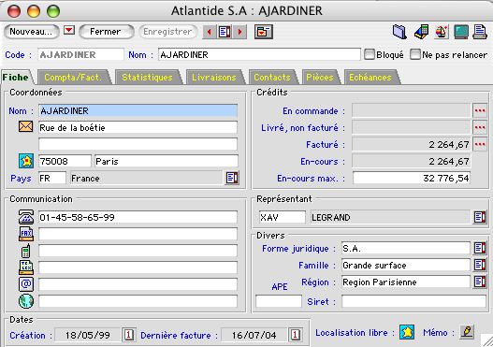Open the record list between navigation arrows
Image resolution: width=493 pixels, height=347 pixels.
pos(225,32)
